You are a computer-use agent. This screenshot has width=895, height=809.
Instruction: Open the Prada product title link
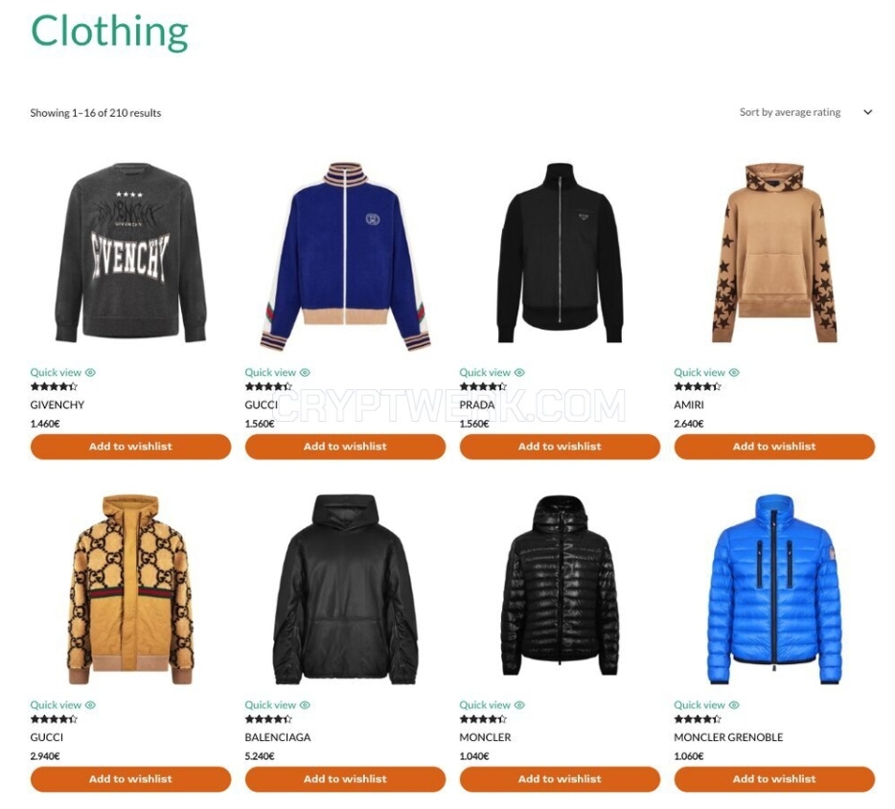coord(477,404)
